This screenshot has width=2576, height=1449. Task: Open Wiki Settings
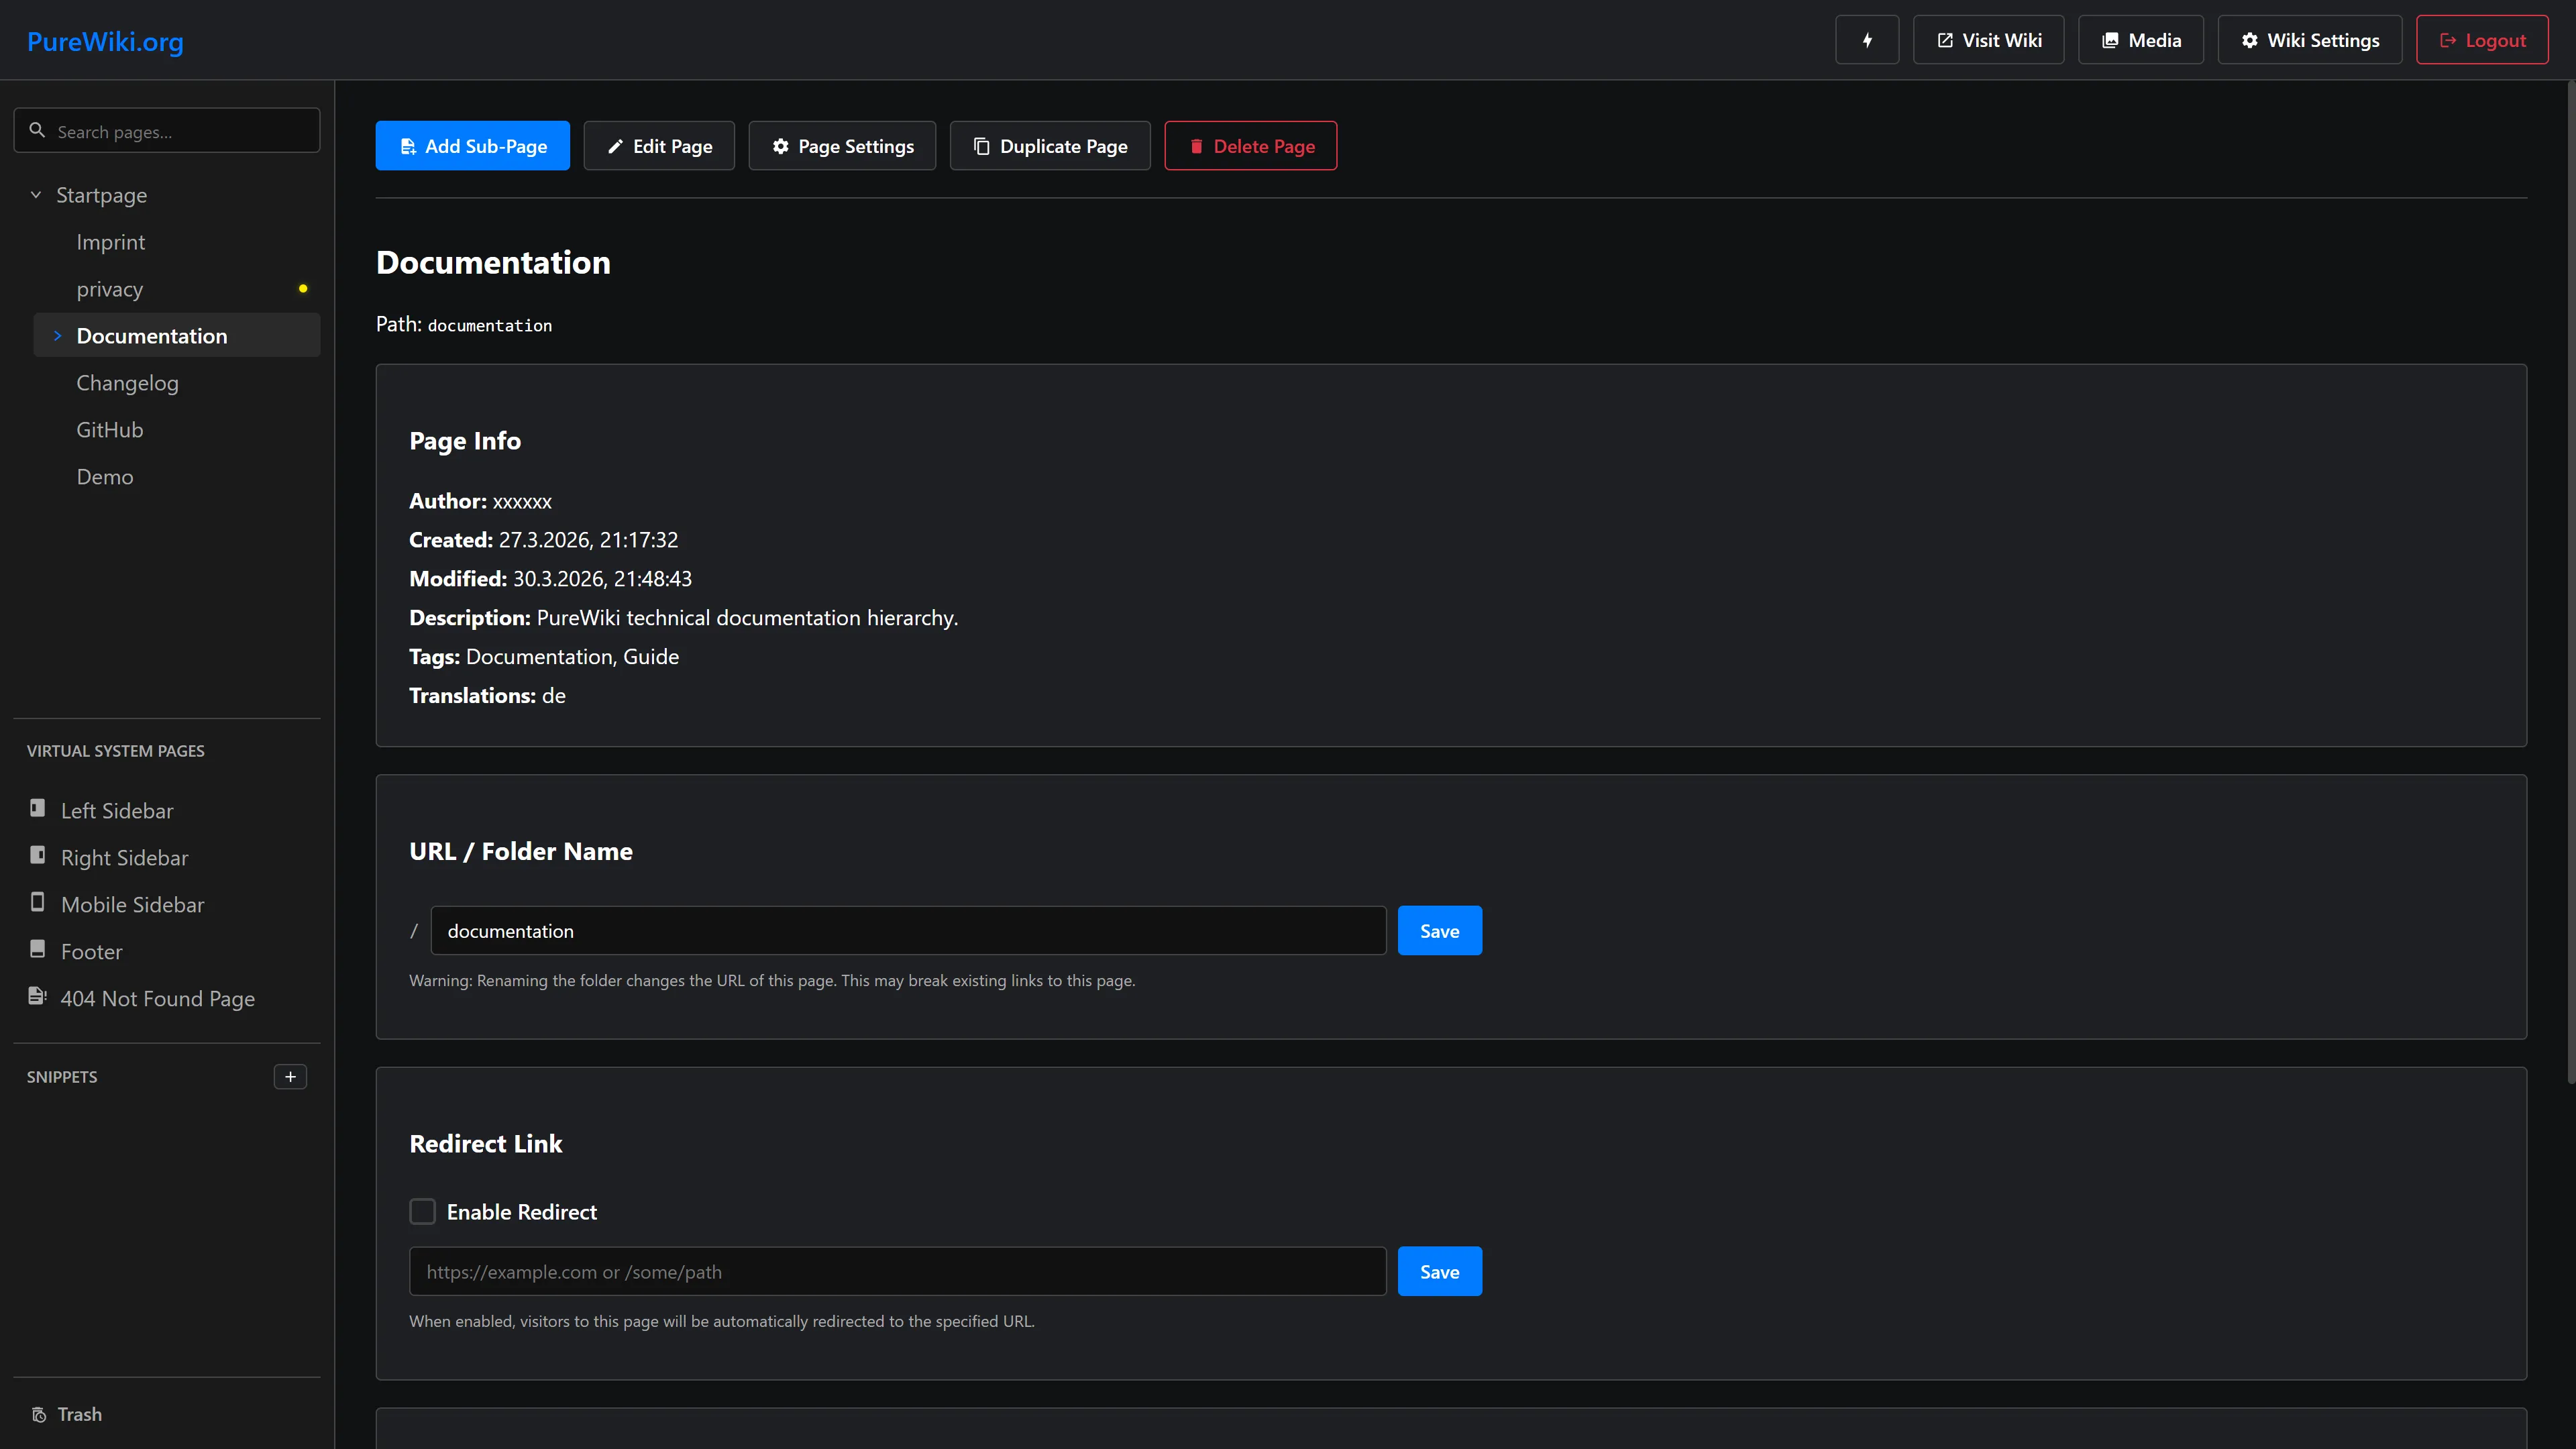coord(2309,40)
